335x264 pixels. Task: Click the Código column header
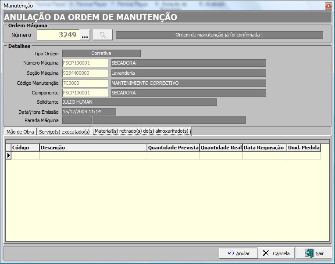(25, 148)
